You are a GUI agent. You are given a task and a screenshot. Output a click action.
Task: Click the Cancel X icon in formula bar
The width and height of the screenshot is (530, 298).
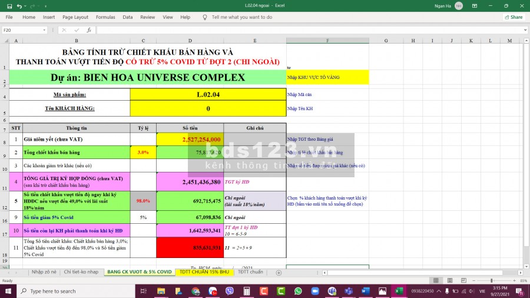click(x=64, y=30)
